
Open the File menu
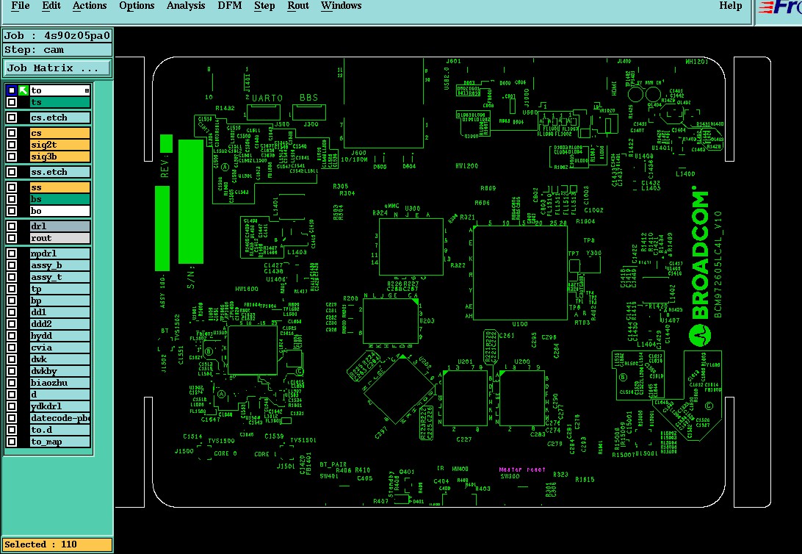(21, 6)
